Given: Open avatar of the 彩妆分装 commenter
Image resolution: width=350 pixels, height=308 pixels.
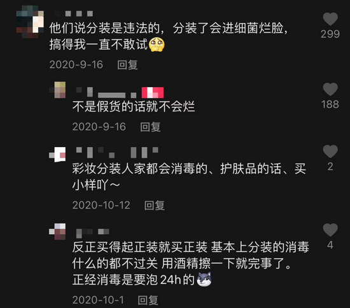Looking at the screenshot, I should pos(57,154).
